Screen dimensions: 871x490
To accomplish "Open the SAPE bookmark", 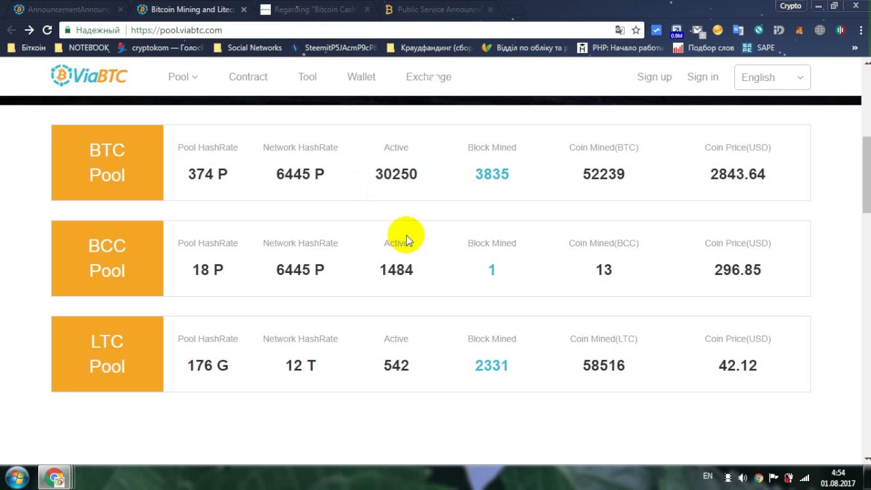I will [x=758, y=48].
